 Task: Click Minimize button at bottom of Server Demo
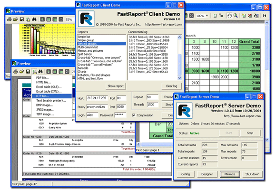click(230, 174)
